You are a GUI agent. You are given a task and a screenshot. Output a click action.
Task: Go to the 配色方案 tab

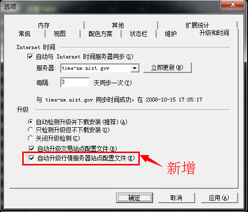point(101,34)
